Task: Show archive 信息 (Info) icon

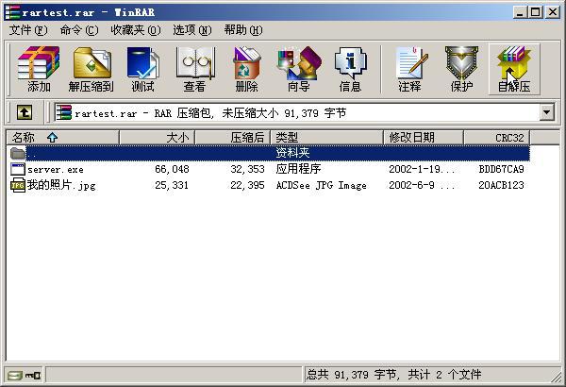Action: pos(350,69)
